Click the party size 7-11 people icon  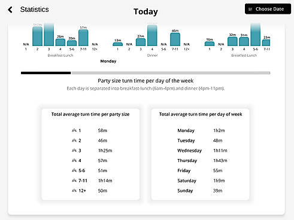tap(74, 181)
